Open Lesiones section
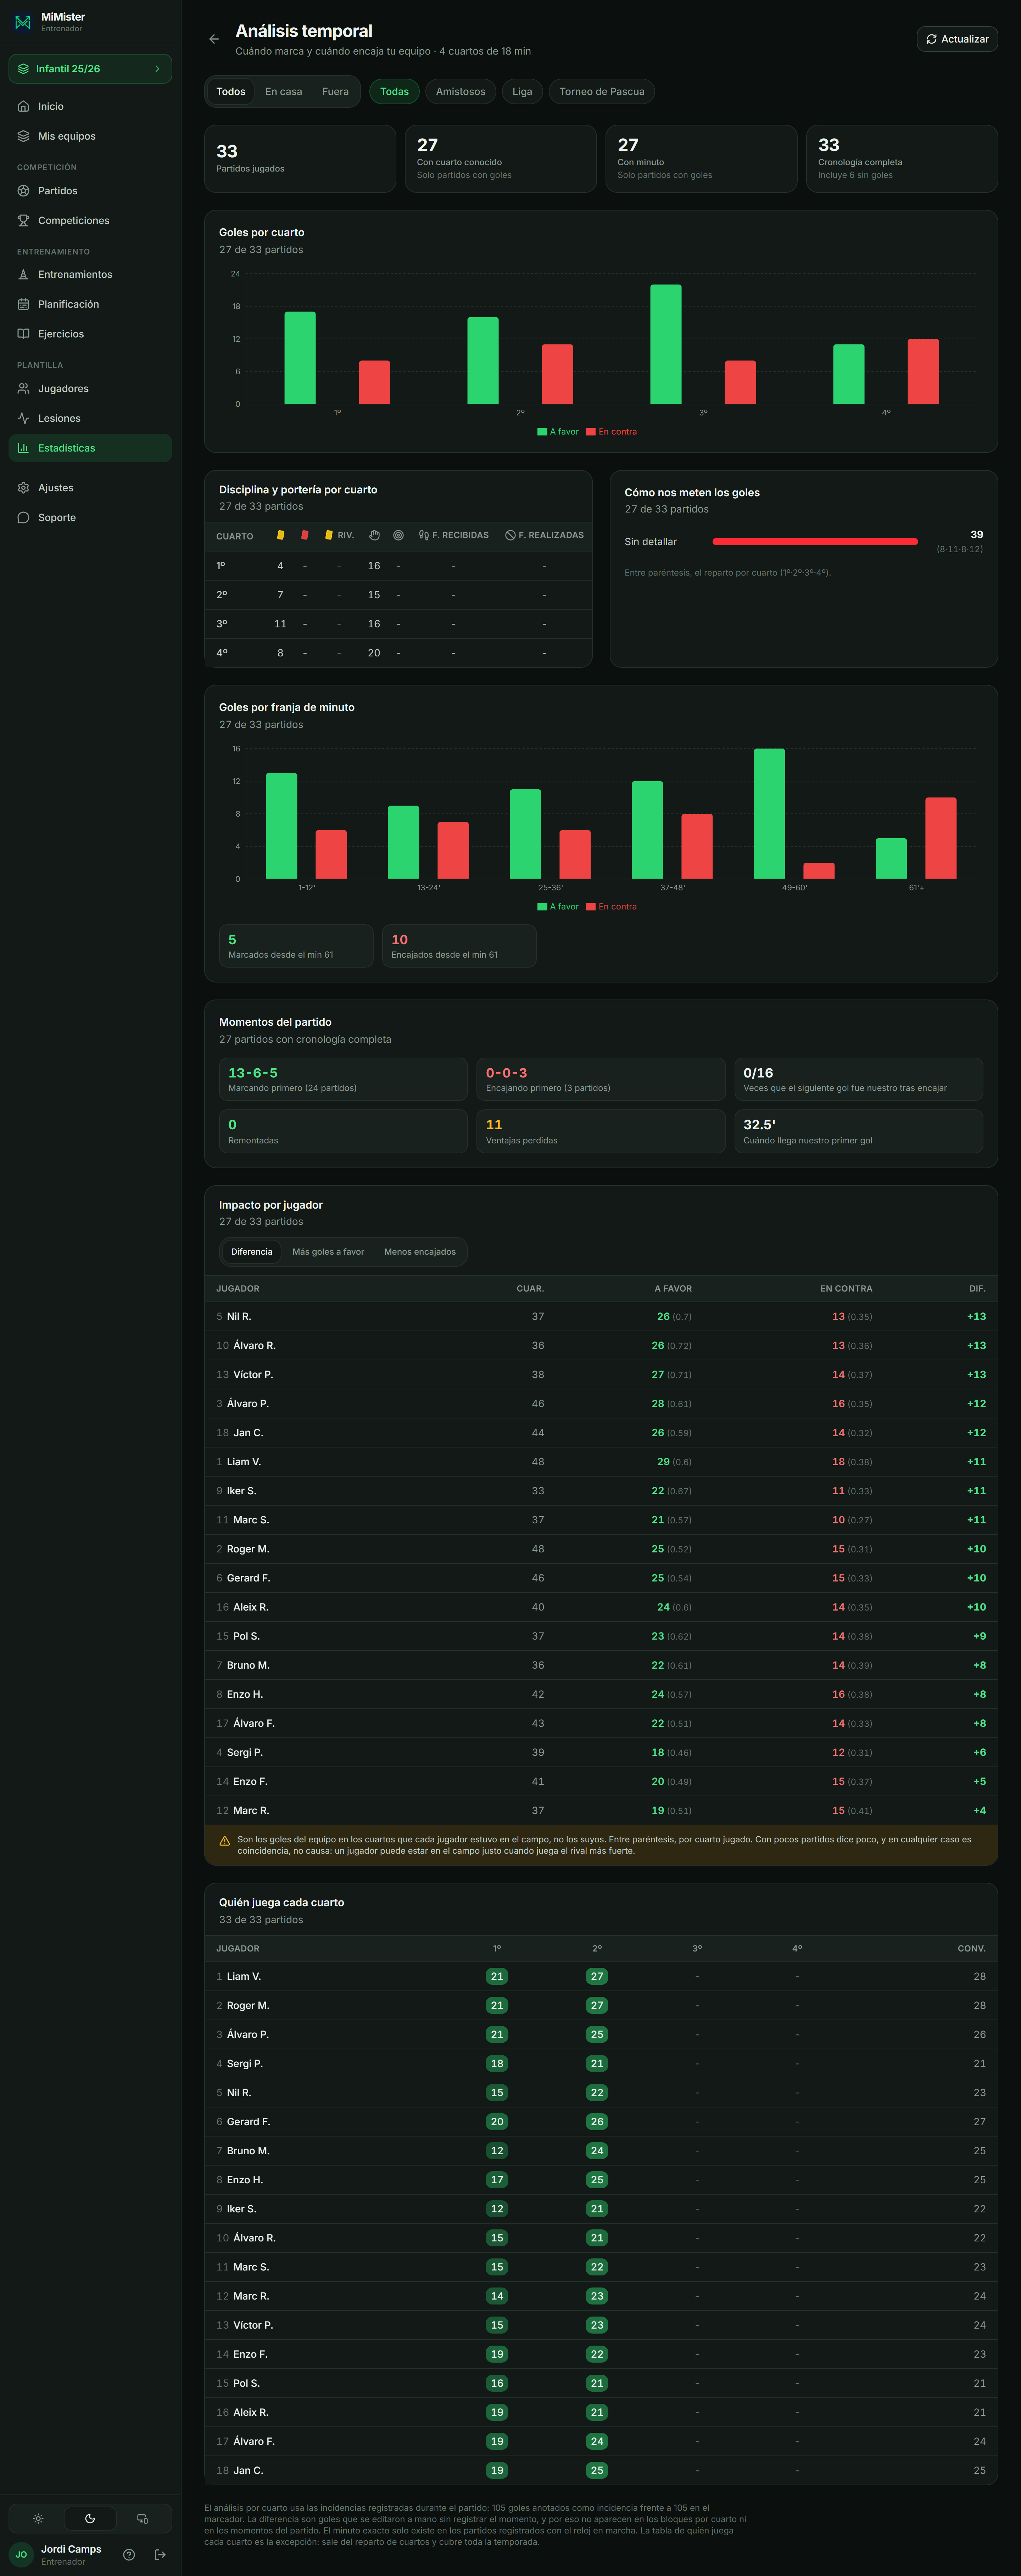Screen dimensions: 1021x2576 point(90,418)
